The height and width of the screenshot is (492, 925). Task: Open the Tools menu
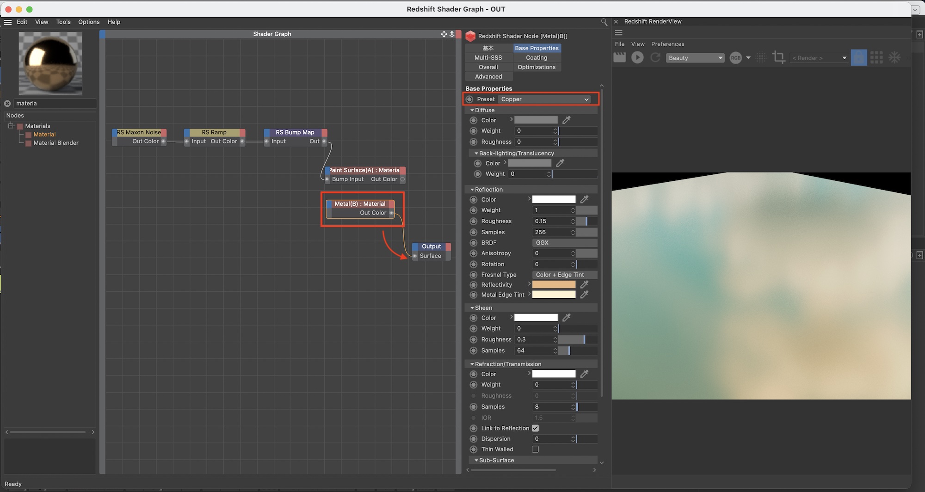pyautogui.click(x=63, y=22)
